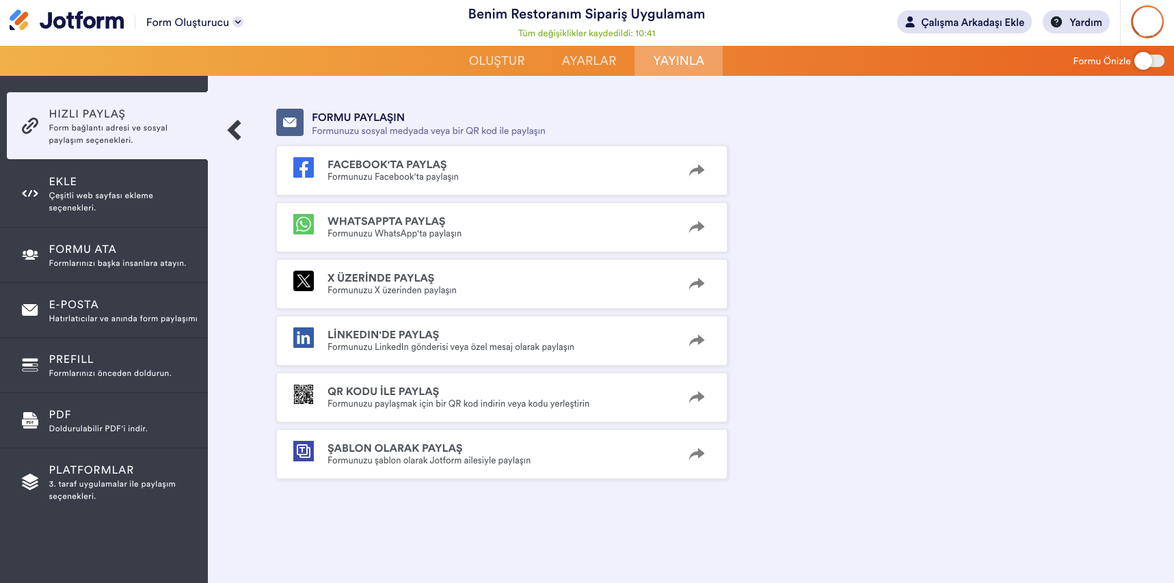Click the WhatsApp logo icon
The width and height of the screenshot is (1174, 583).
pos(303,224)
